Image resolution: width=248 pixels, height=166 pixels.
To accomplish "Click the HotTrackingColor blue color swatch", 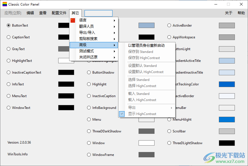I will point(227,84).
